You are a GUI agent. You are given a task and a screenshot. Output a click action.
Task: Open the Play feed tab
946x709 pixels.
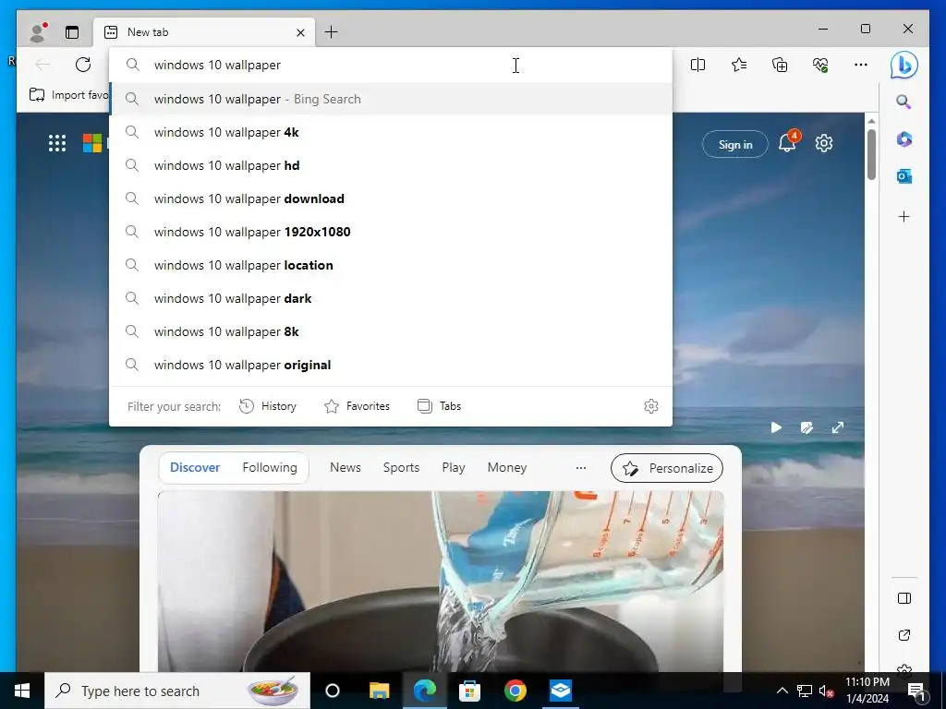pos(453,467)
